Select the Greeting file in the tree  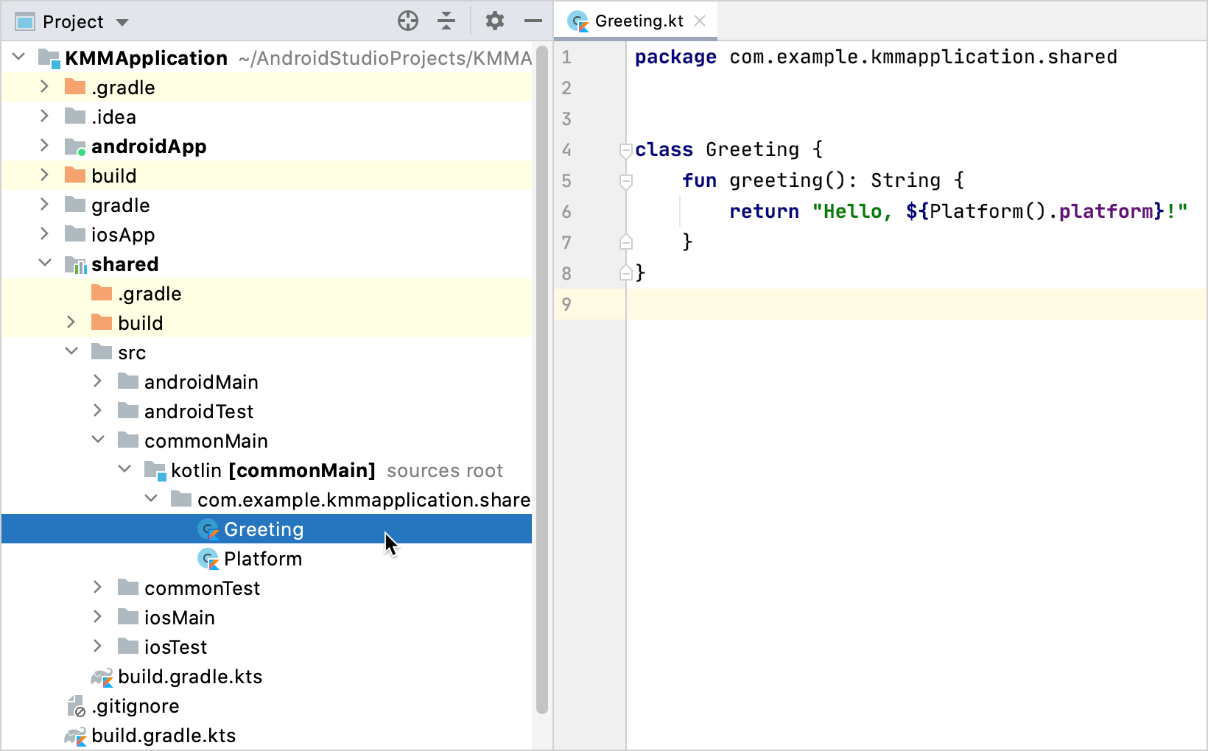[267, 529]
